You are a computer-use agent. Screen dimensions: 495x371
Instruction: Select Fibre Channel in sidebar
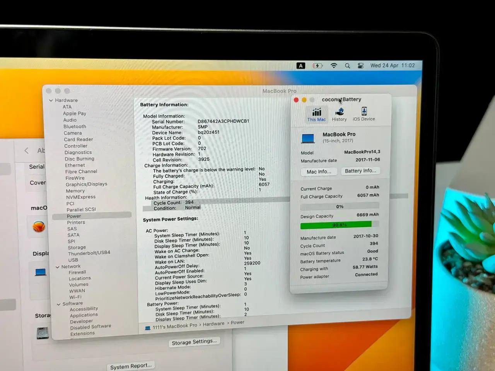tap(81, 172)
